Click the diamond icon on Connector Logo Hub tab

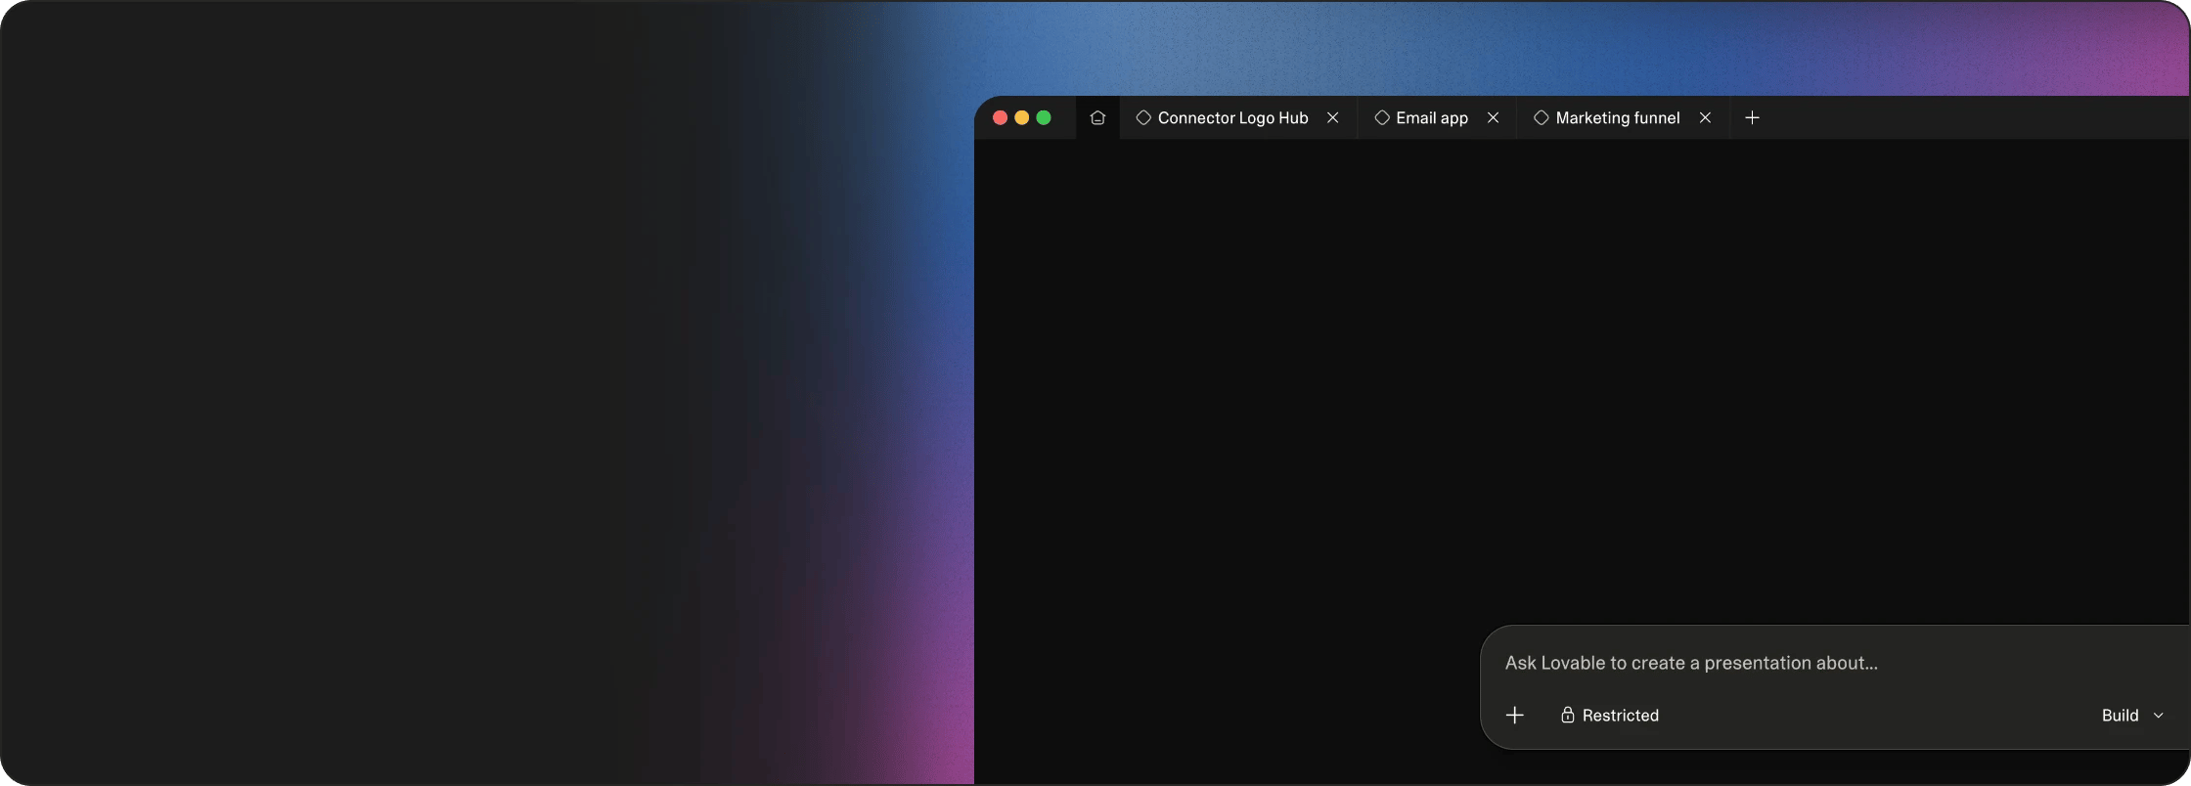(1143, 118)
